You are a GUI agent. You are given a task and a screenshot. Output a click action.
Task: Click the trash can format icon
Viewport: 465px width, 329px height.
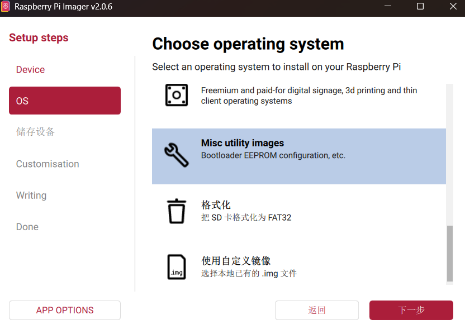(x=177, y=211)
